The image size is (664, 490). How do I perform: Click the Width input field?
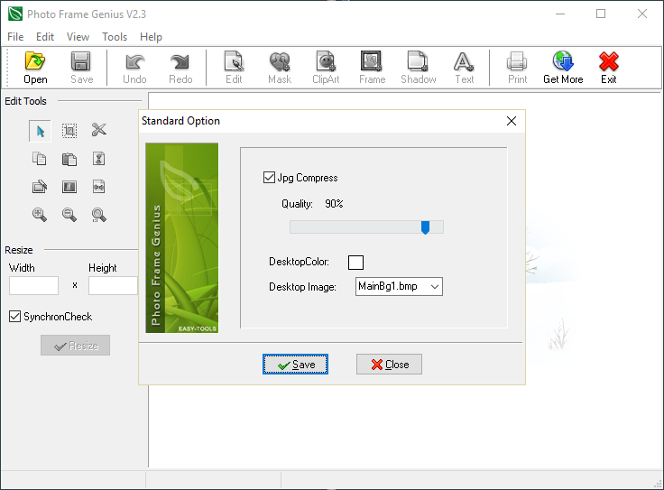34,285
